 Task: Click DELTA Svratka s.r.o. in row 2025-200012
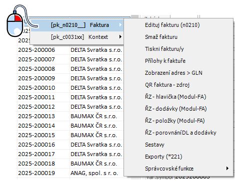(x=96, y=107)
